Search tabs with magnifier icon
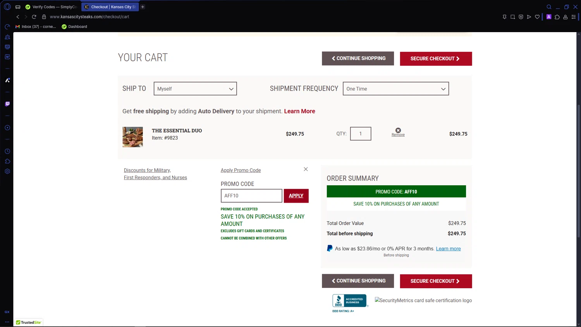The width and height of the screenshot is (581, 327). (549, 7)
